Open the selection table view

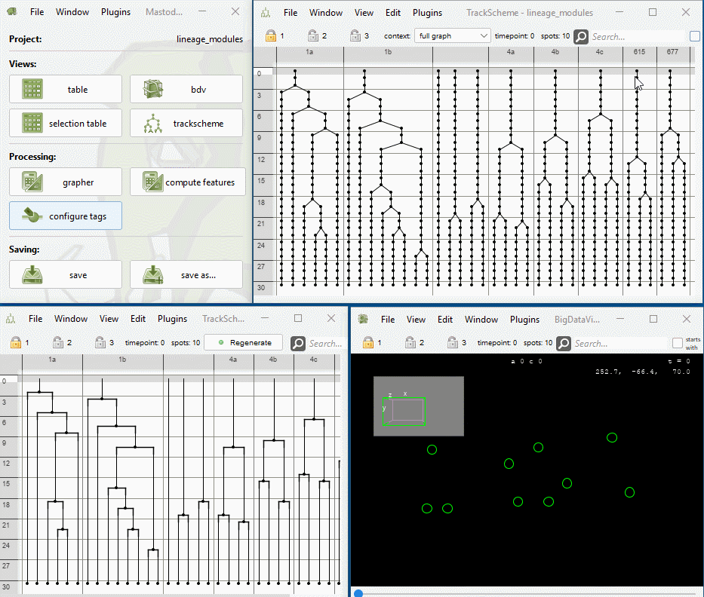[x=66, y=123]
